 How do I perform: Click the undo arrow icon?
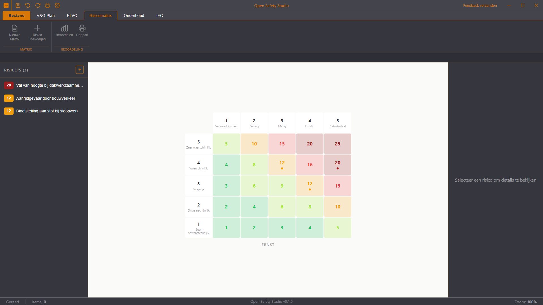tap(28, 5)
